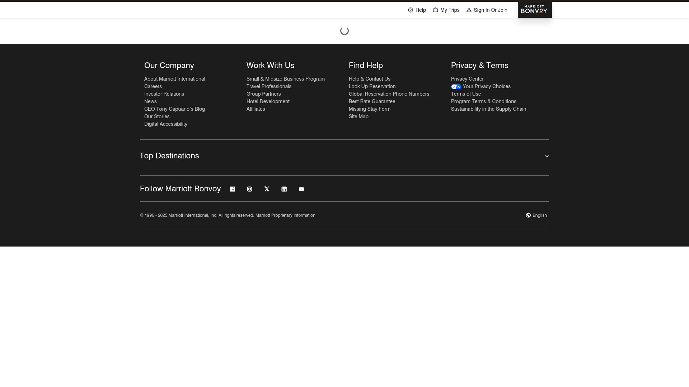Read CEO Tony Capuano's Blog

[x=174, y=109]
